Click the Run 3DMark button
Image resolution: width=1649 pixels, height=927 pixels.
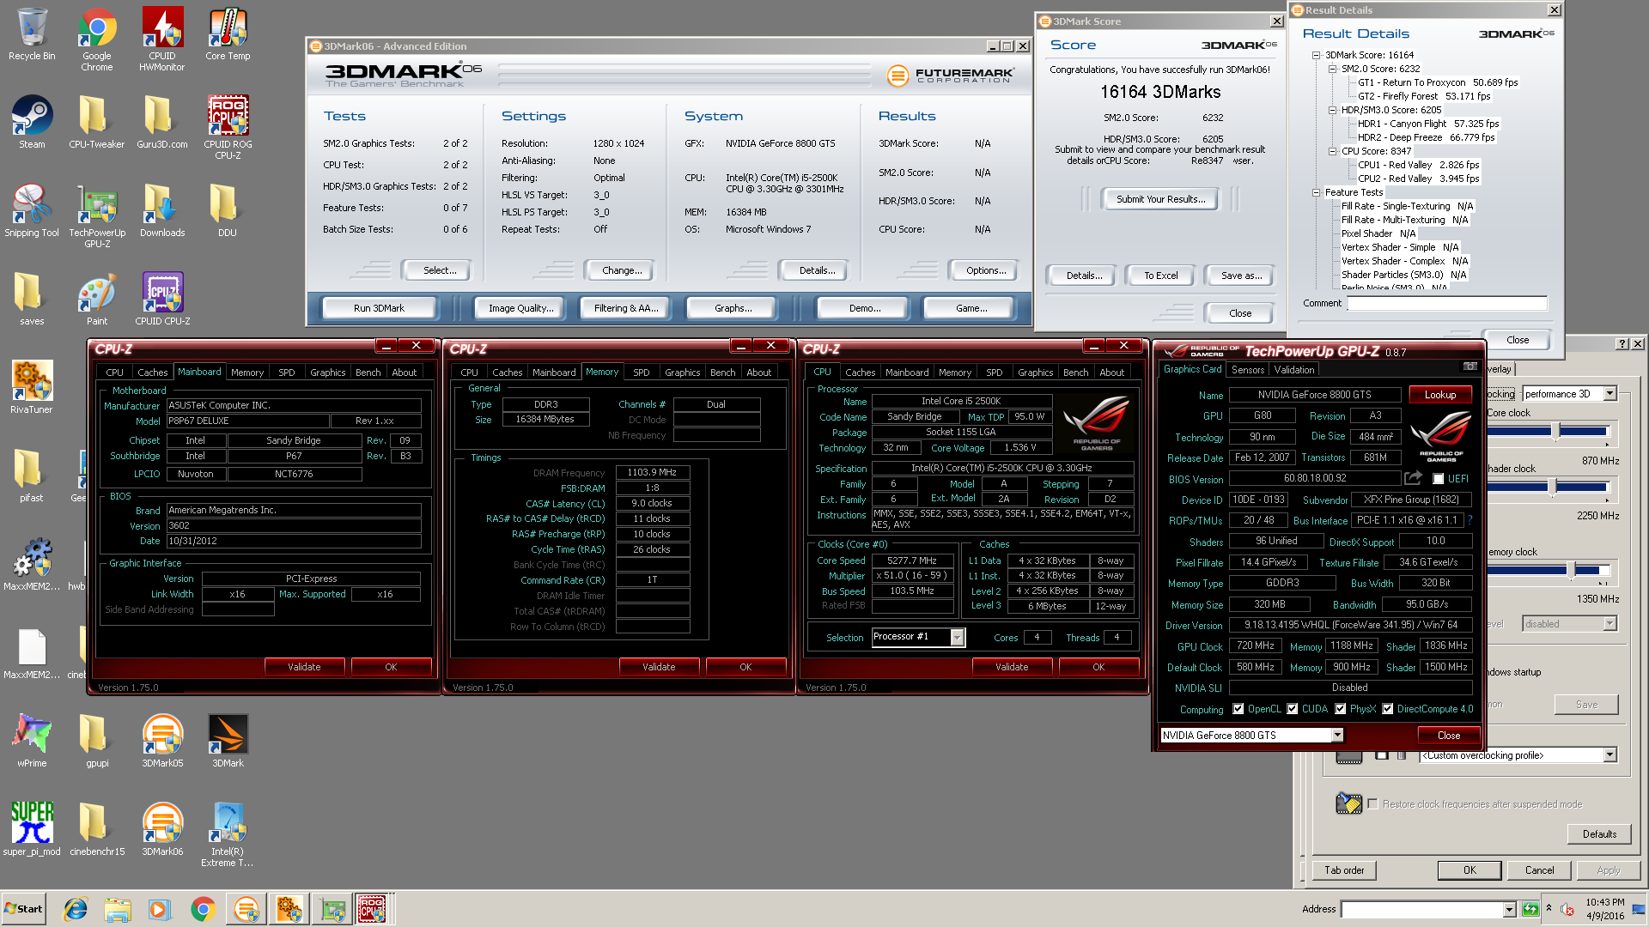pyautogui.click(x=379, y=308)
